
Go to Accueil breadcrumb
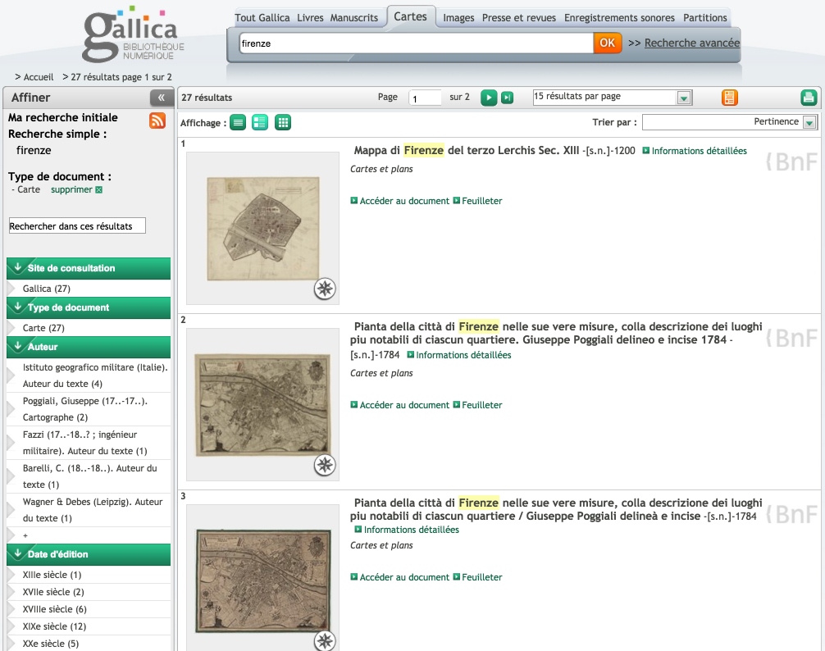tap(39, 77)
